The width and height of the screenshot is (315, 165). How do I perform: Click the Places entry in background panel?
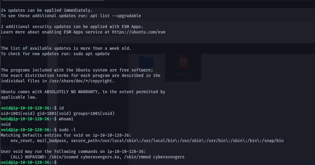(76, 59)
